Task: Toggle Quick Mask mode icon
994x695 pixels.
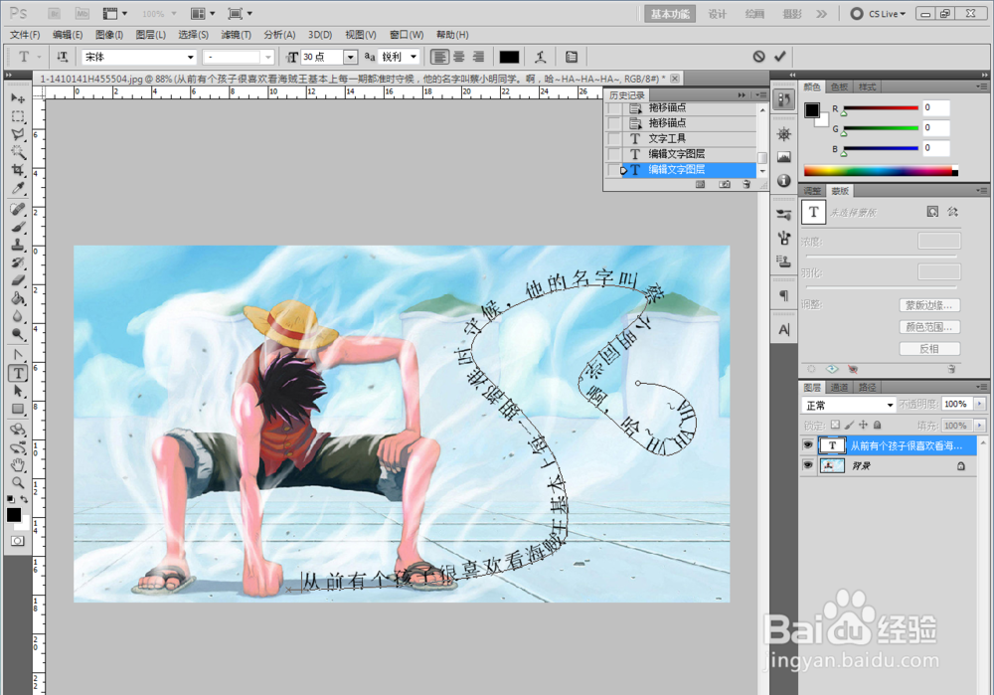Action: 18,541
